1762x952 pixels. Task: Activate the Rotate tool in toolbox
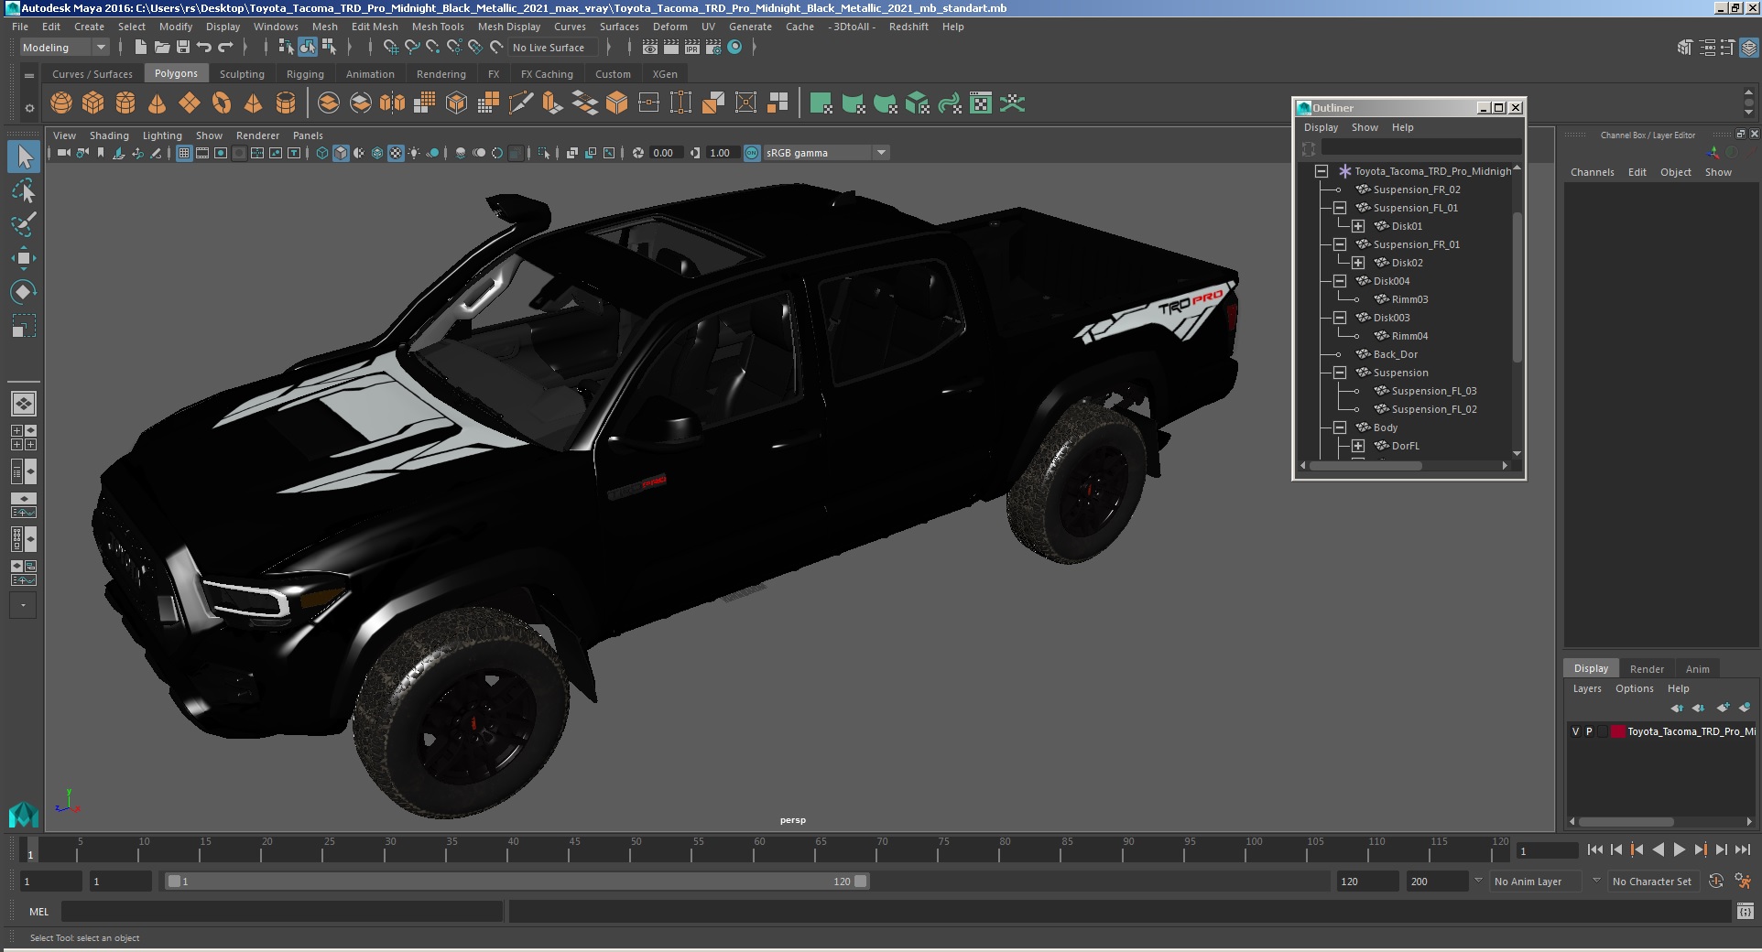[x=24, y=292]
